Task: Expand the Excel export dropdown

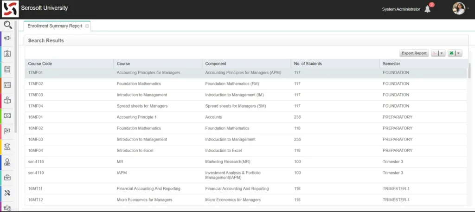Action: coord(455,53)
